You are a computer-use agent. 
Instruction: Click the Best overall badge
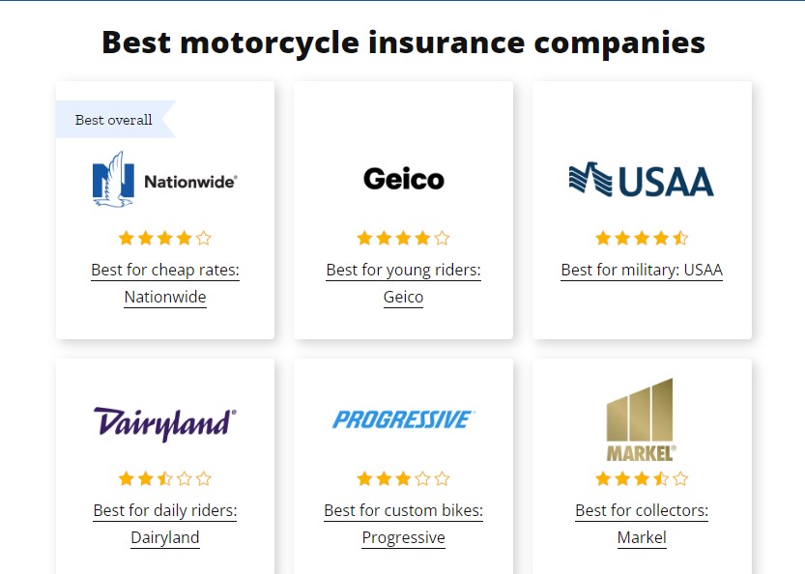coord(113,120)
